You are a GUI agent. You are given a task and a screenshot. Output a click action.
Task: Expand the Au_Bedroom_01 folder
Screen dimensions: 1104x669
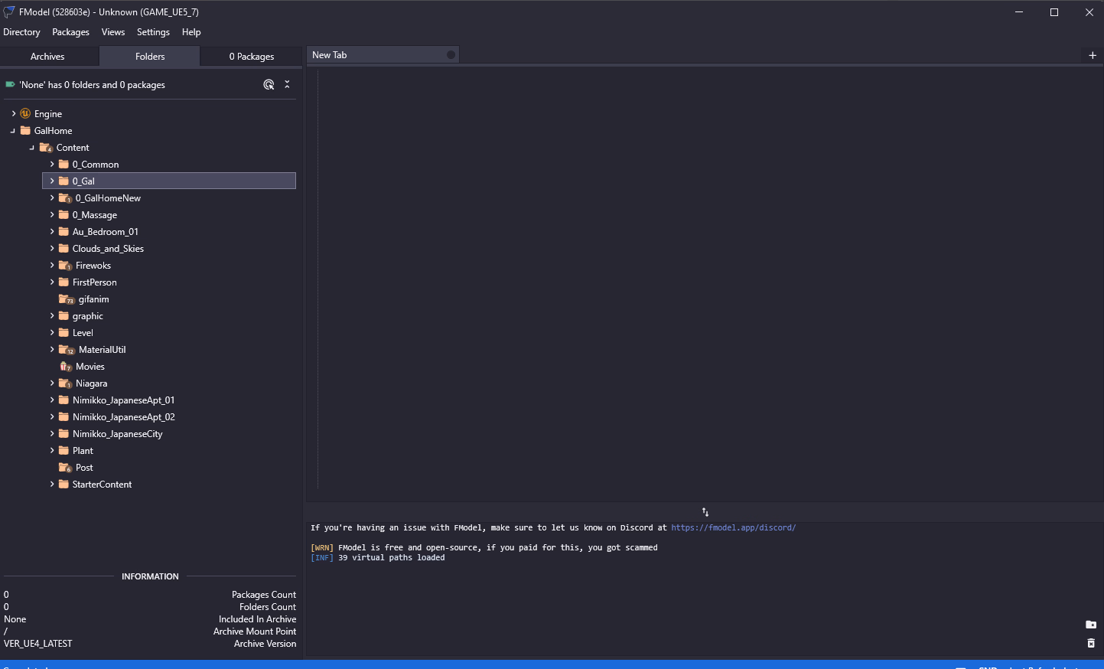pyautogui.click(x=52, y=231)
